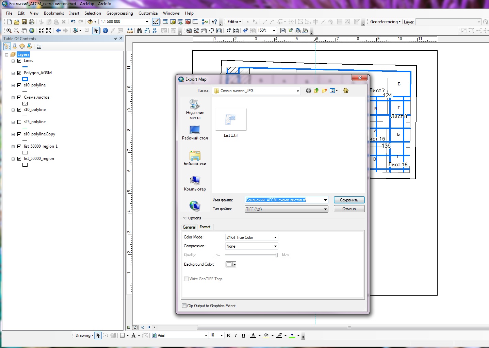The width and height of the screenshot is (489, 348).
Task: Switch to the General options tab
Action: click(189, 227)
